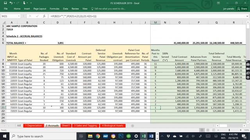Select cell M21 containing value 1
Viewport: 250px width, 140px height.
pos(155,108)
